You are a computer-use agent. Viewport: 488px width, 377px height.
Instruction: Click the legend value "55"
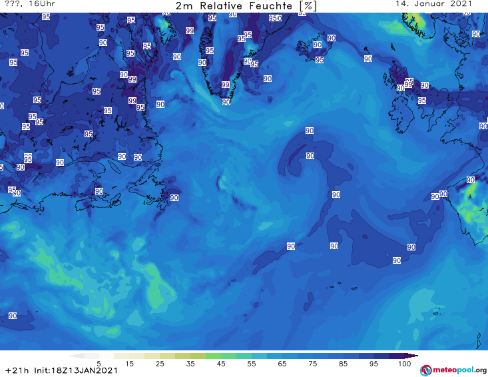pyautogui.click(x=251, y=364)
